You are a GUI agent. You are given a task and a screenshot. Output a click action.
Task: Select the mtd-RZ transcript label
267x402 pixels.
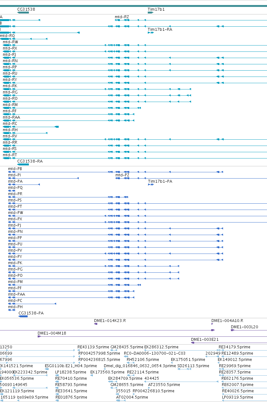122,17
